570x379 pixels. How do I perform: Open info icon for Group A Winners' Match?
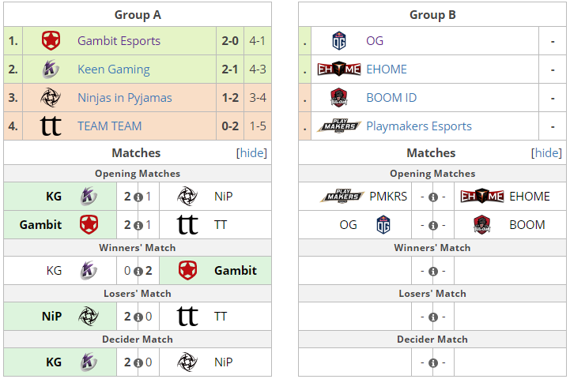point(138,271)
